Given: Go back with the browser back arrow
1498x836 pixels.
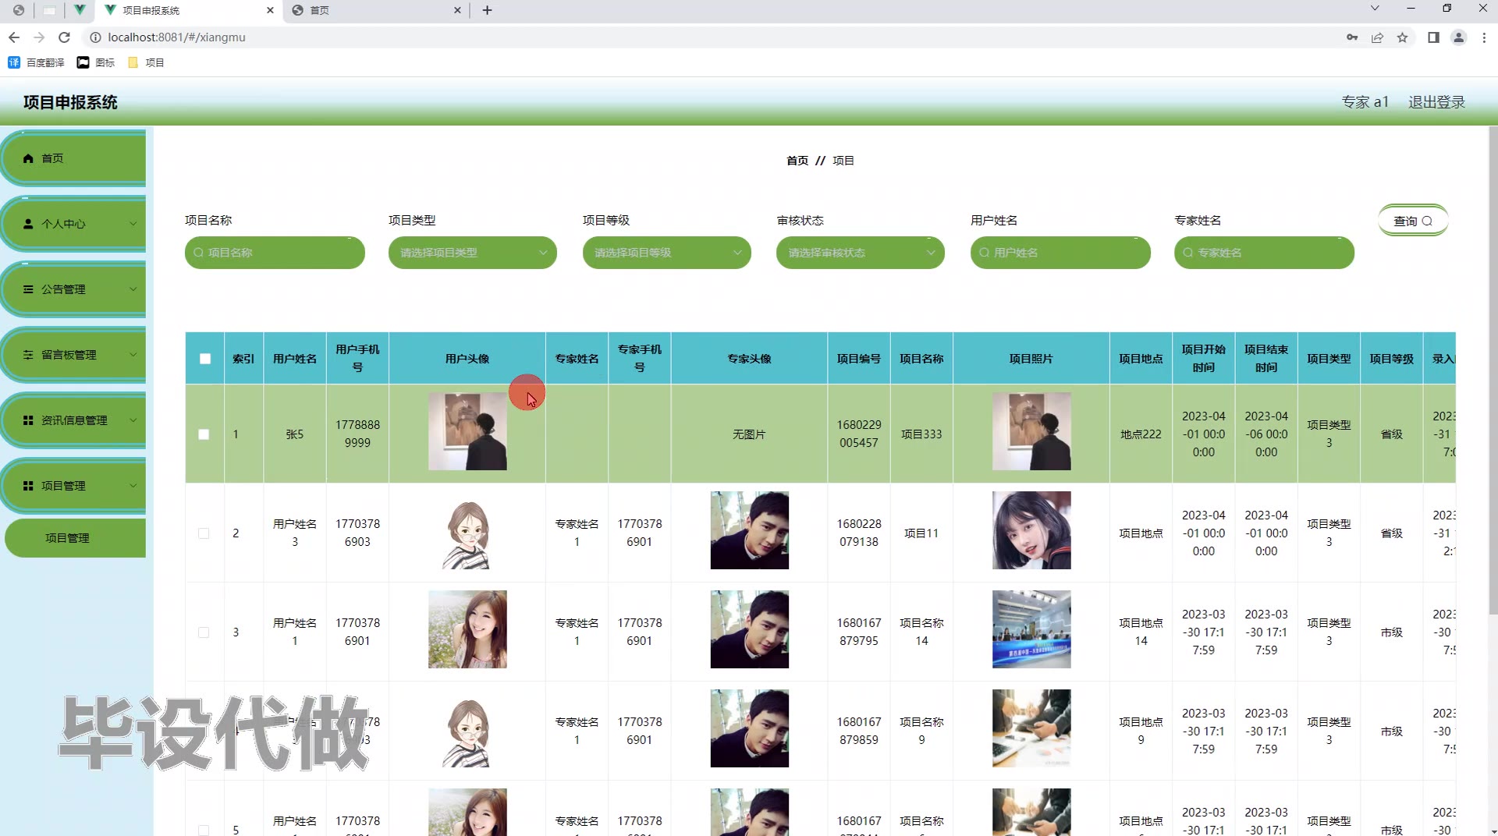Looking at the screenshot, I should coord(14,37).
